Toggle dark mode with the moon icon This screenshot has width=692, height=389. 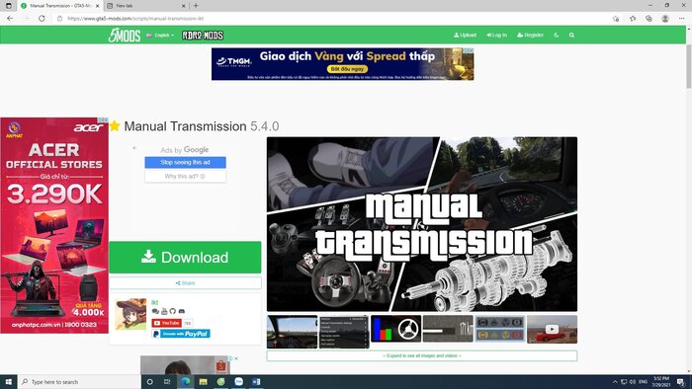point(556,35)
